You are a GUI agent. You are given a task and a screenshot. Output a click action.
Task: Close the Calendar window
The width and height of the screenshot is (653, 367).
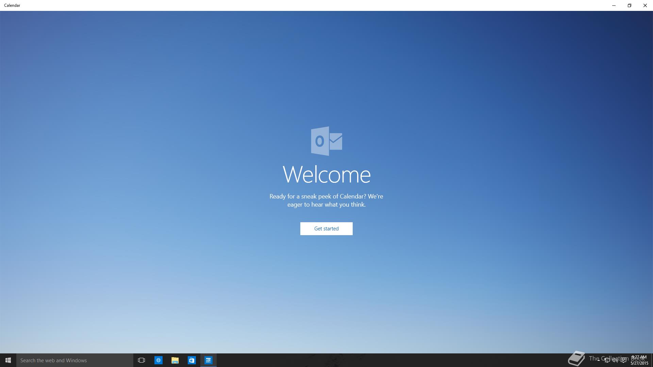tap(645, 5)
